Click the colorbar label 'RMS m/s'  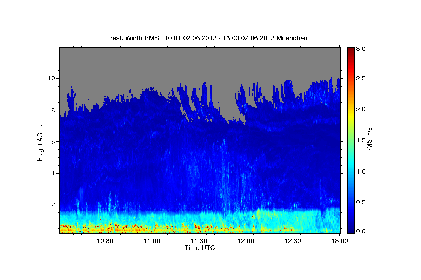369,140
